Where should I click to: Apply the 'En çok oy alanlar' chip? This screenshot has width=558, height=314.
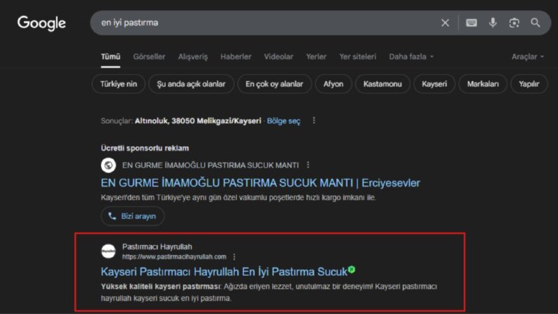[x=274, y=84]
